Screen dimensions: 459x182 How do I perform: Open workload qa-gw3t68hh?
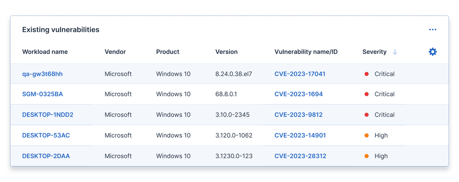click(x=42, y=74)
